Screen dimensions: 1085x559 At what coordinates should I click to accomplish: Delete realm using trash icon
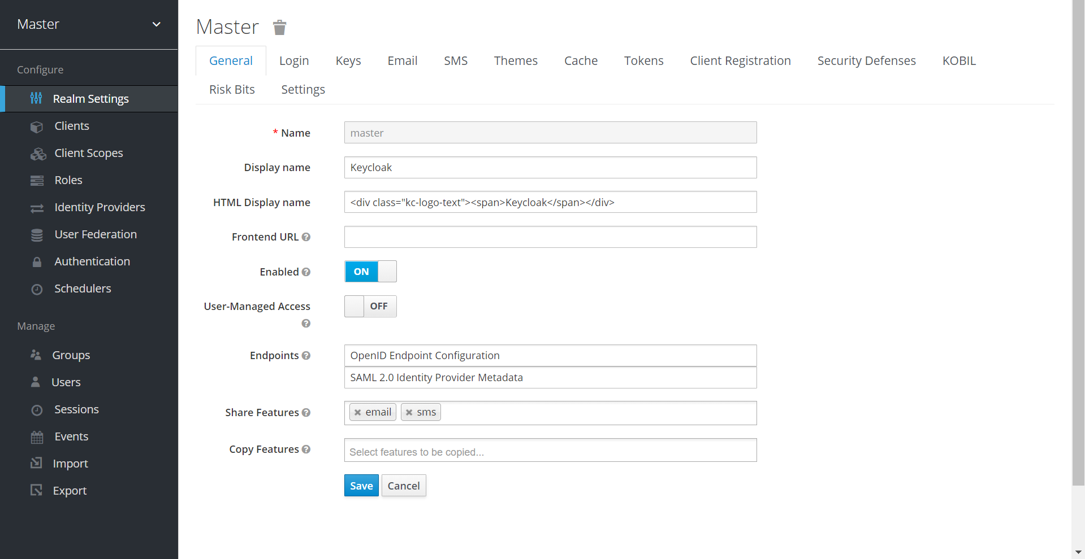279,27
